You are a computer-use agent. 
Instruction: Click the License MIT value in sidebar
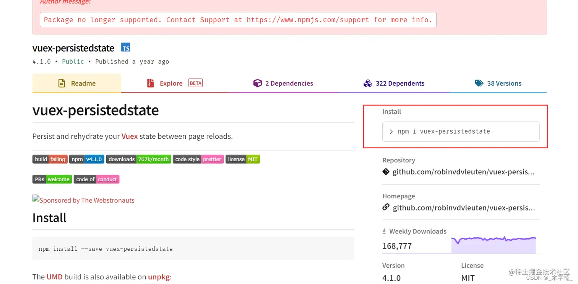468,278
